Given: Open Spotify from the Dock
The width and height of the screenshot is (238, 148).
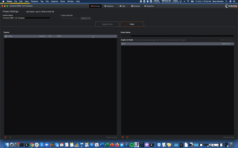Looking at the screenshot, I should [x=132, y=145].
